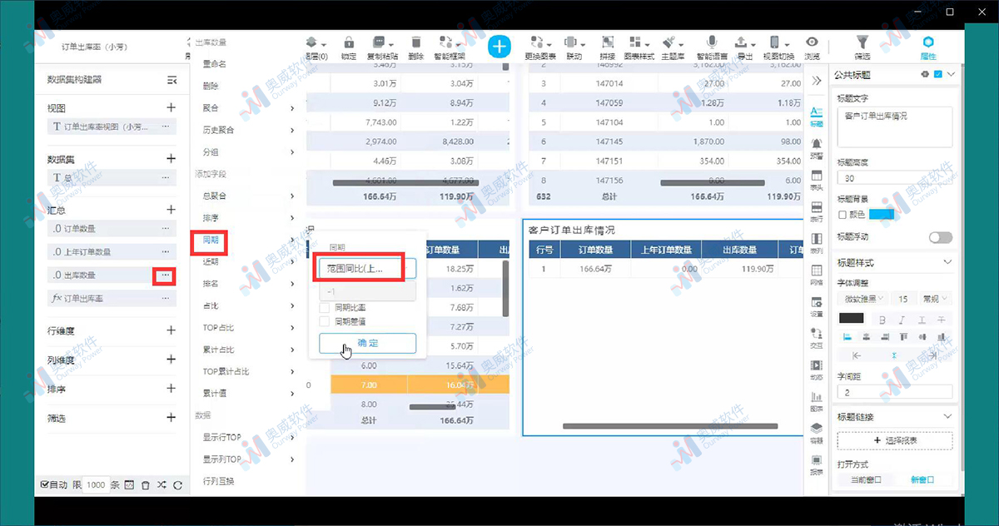Toggle strikethrough text style
The image size is (999, 526).
coord(942,320)
